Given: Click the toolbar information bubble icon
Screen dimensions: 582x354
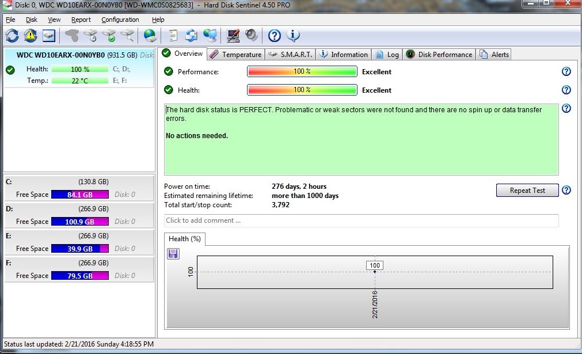Looking at the screenshot, I should tap(293, 36).
